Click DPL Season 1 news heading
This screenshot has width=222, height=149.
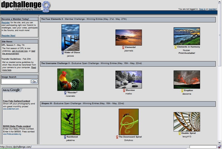pyautogui.click(x=8, y=45)
